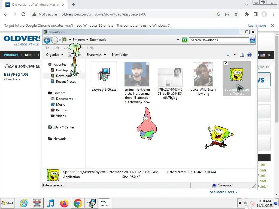Open Desktop in the navigation pane
This screenshot has height=209, width=279.
[62, 70]
